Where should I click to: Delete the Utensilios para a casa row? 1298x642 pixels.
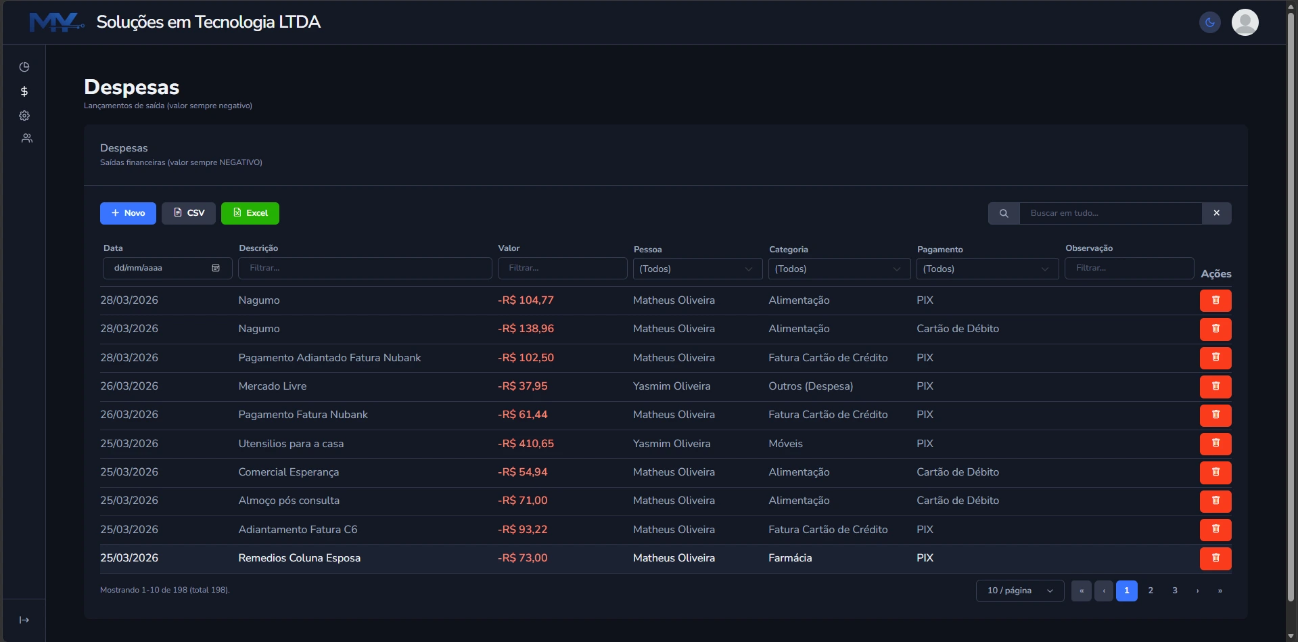[1215, 443]
